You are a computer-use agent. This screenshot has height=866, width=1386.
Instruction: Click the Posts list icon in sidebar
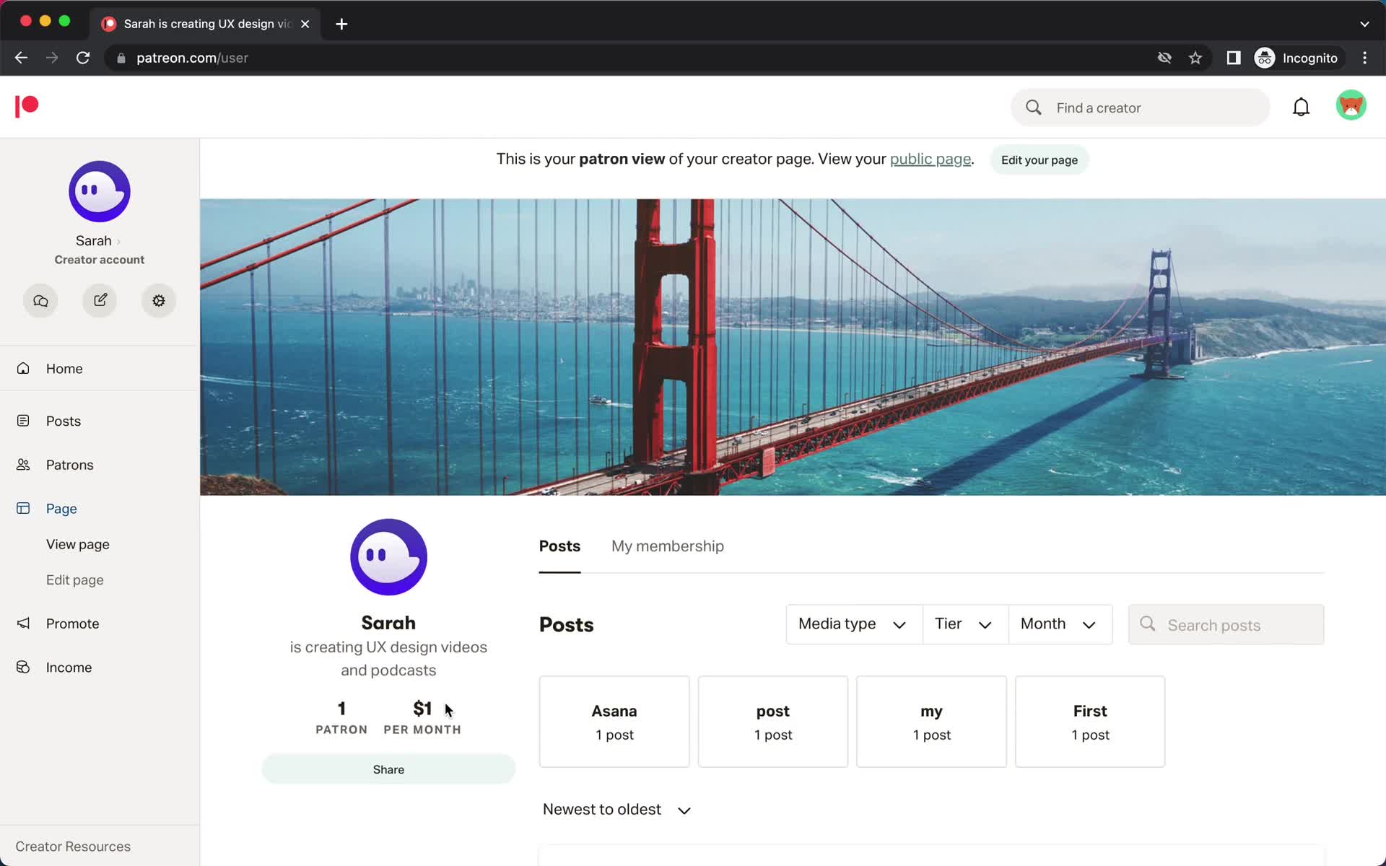23,421
